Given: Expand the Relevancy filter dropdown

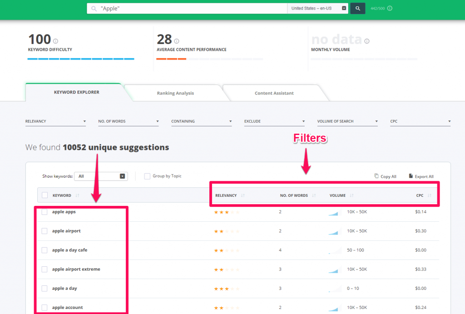Looking at the screenshot, I should [x=55, y=121].
